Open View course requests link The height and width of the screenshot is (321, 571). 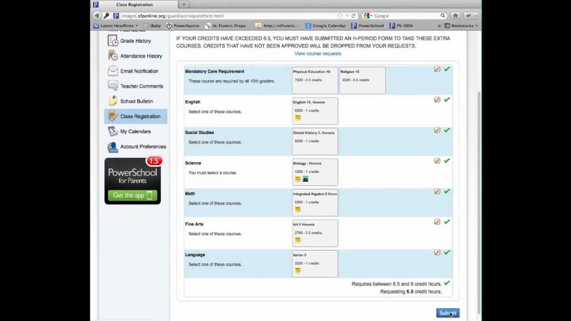click(x=318, y=53)
